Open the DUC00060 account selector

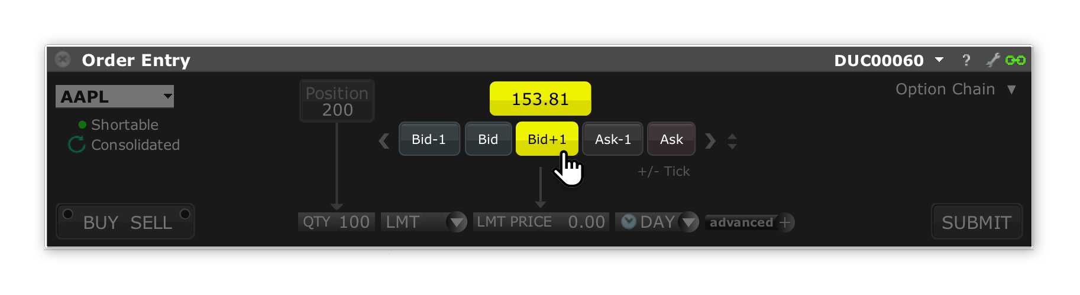pyautogui.click(x=939, y=60)
